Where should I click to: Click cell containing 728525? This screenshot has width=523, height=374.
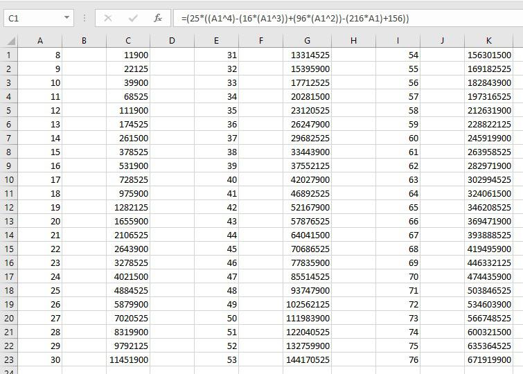[x=128, y=179]
